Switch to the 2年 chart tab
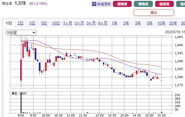This screenshot has width=185, height=117. [126, 23]
